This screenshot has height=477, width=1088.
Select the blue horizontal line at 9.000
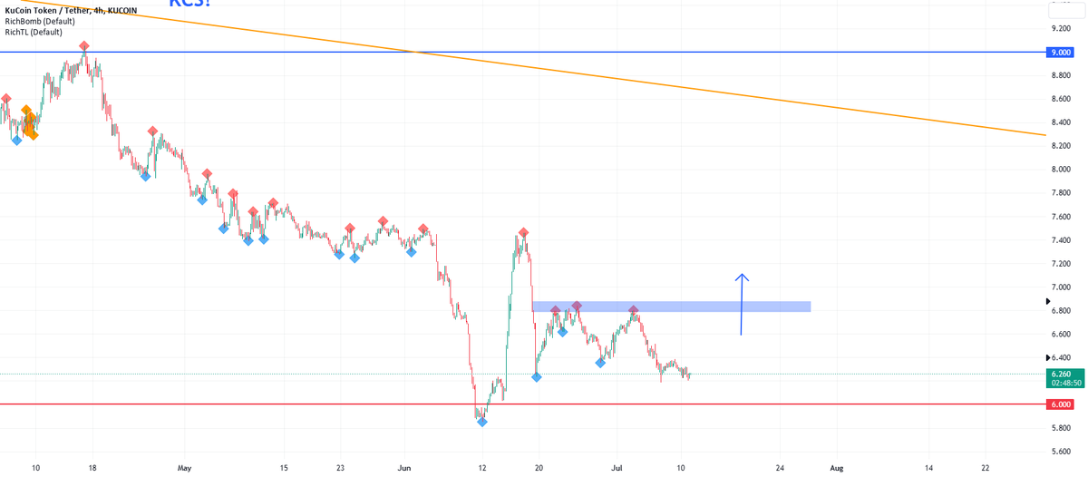(x=523, y=53)
